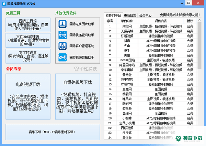This screenshot has height=146, width=206.
Task: Open 音乐下载 button
Action: point(53,132)
